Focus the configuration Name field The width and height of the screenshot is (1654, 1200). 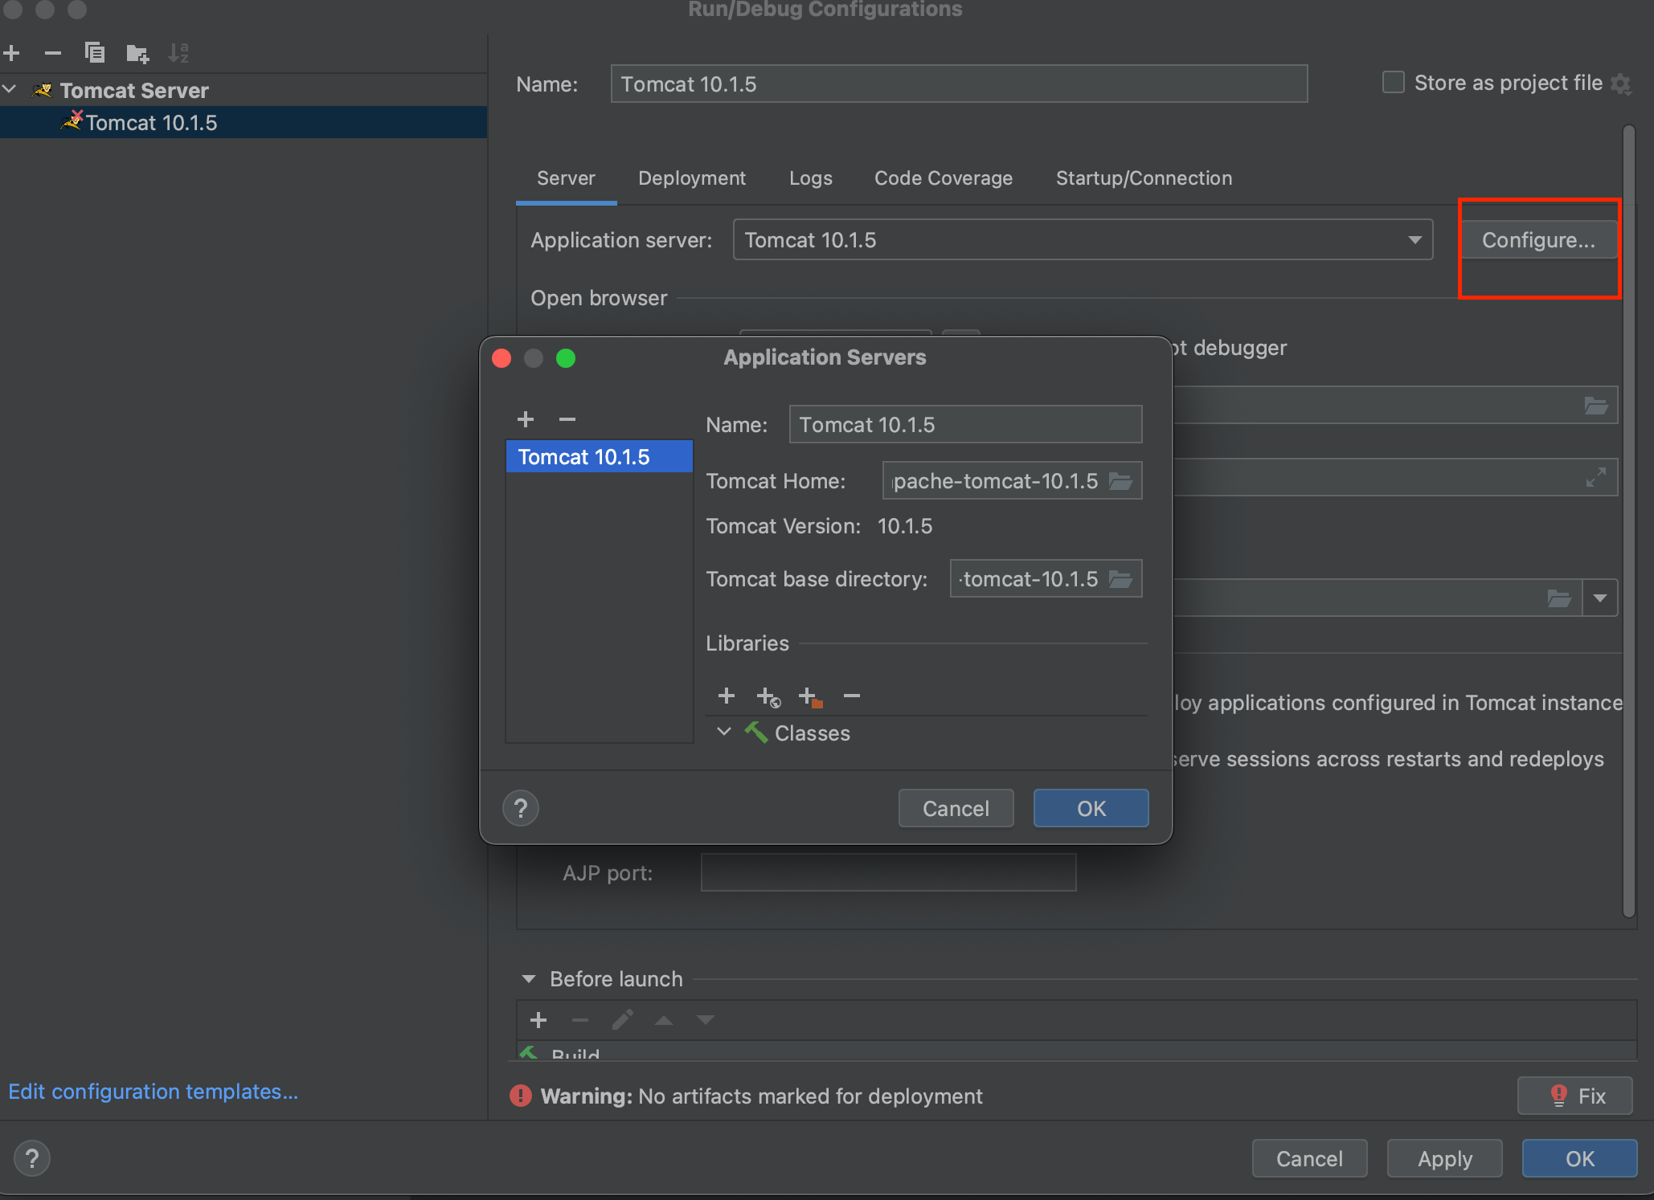959,84
